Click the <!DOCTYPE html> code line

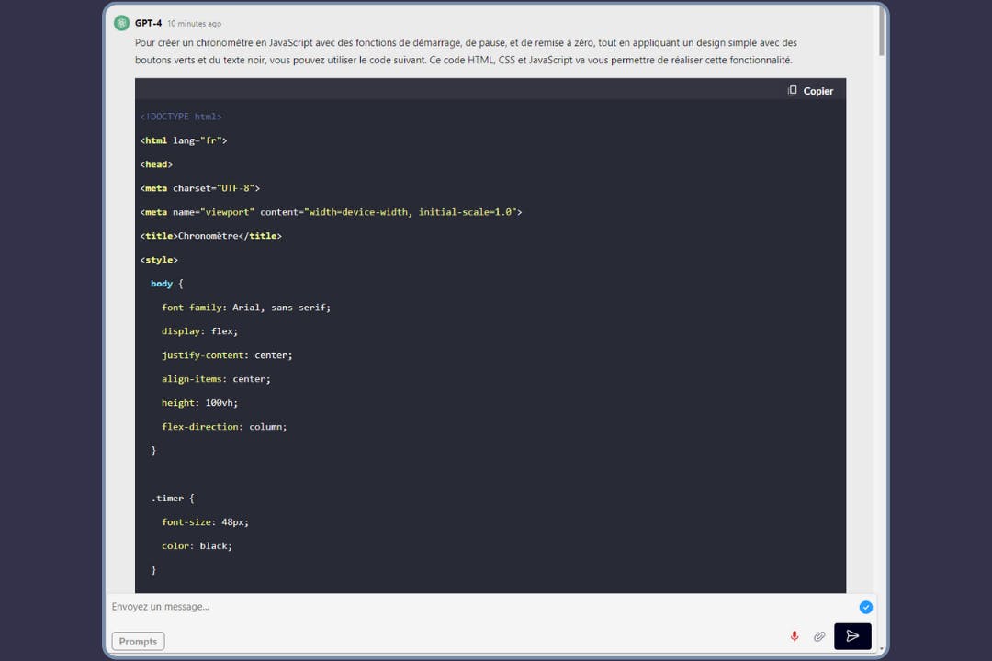click(x=181, y=117)
